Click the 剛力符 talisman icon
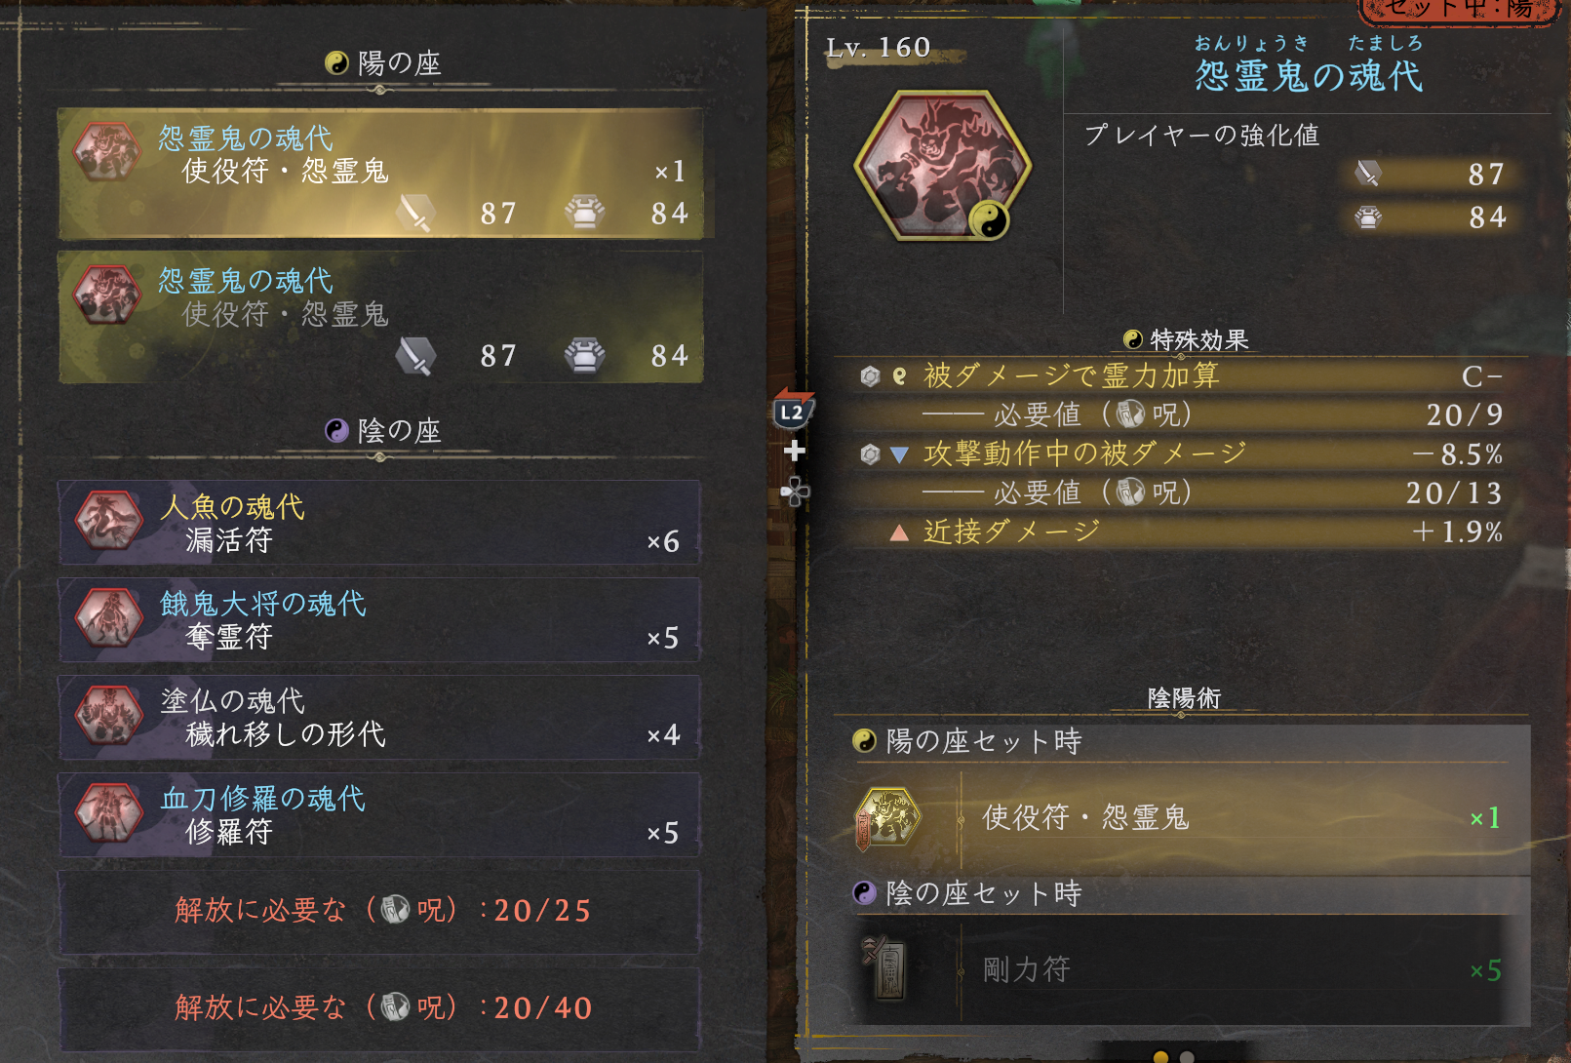This screenshot has width=1571, height=1063. click(887, 968)
